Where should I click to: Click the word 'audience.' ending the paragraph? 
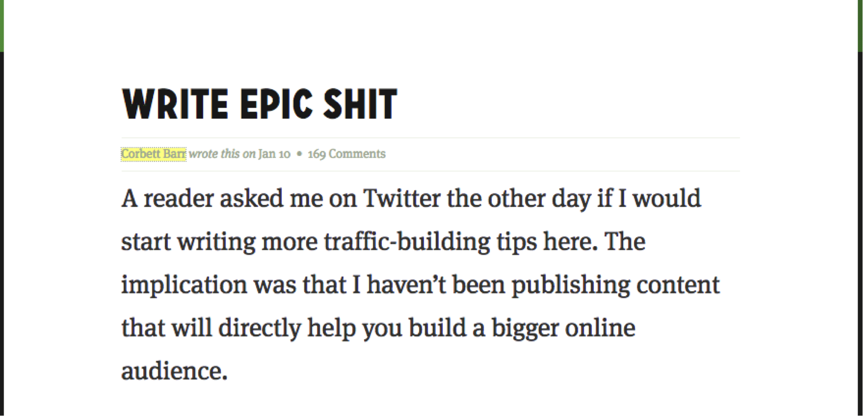(x=175, y=371)
